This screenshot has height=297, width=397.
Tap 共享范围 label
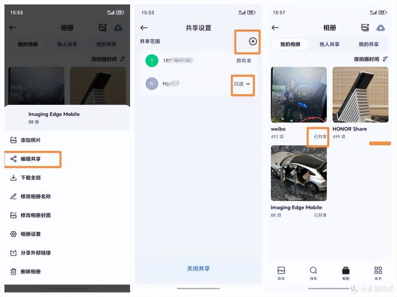(x=150, y=41)
